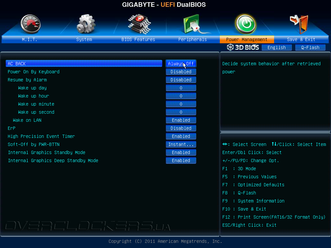Click the F5 : Previous Values help line

(x=250, y=177)
